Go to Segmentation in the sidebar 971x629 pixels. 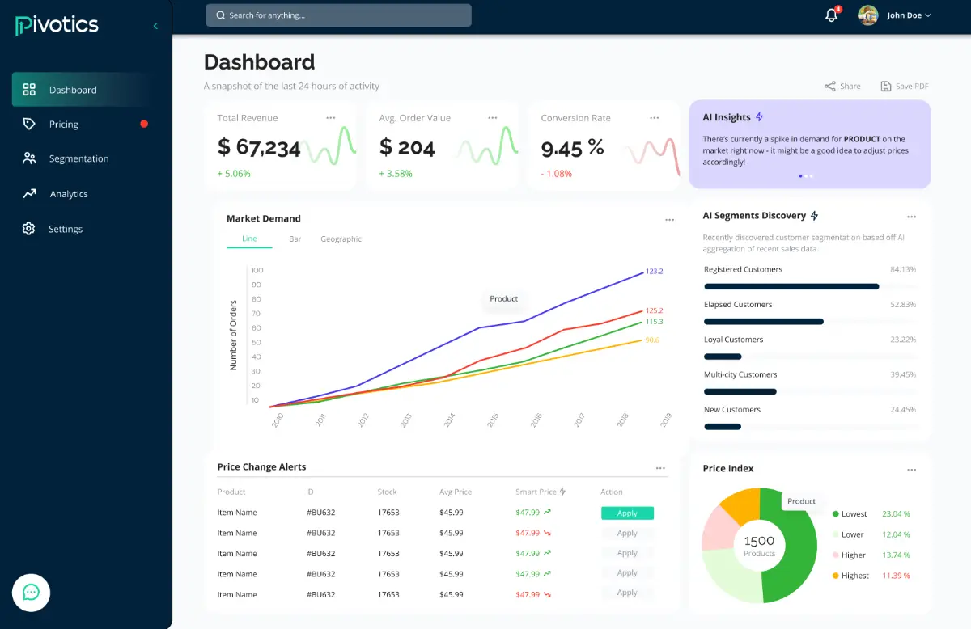point(78,159)
